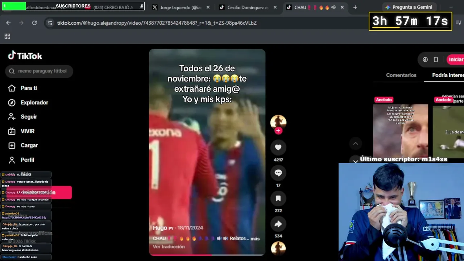Viewport: 464px width, 261px height.
Task: Click the Pregunta a Gemini button
Action: (409, 7)
